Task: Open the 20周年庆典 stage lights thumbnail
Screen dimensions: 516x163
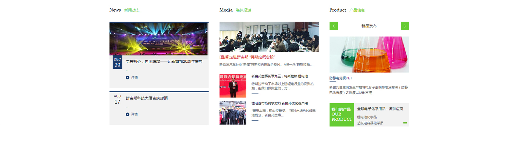Action: coord(158,39)
